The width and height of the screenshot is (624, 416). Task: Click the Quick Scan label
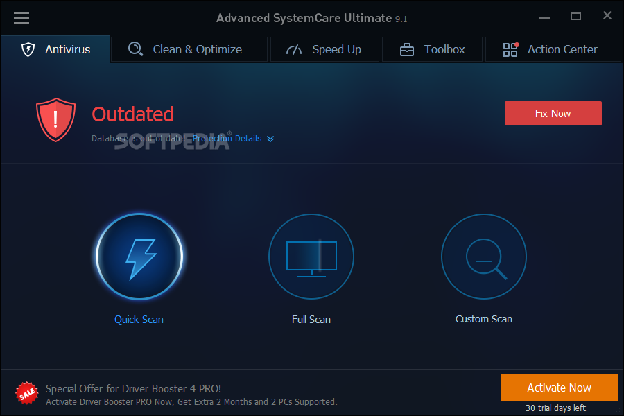coord(139,319)
